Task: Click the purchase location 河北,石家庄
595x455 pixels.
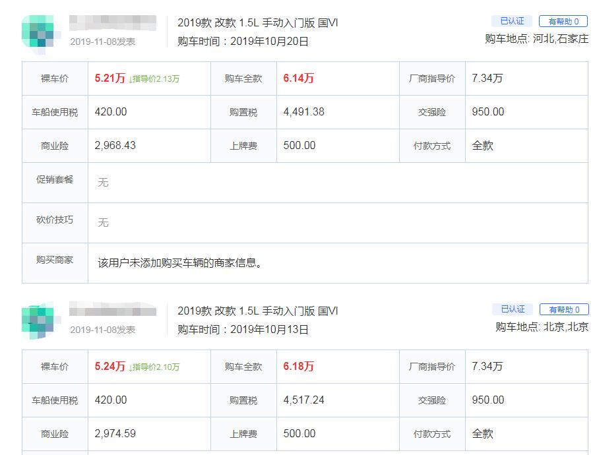Action: coord(561,38)
